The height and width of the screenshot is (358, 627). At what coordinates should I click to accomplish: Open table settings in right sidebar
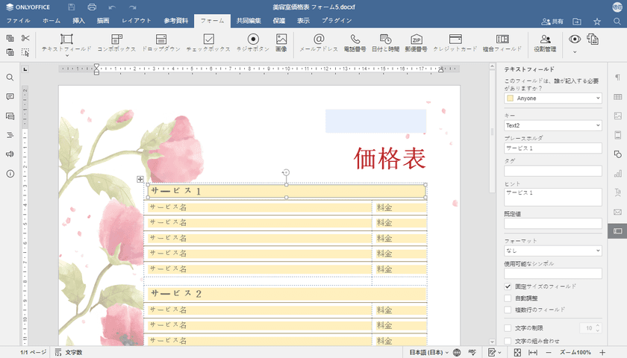click(617, 97)
